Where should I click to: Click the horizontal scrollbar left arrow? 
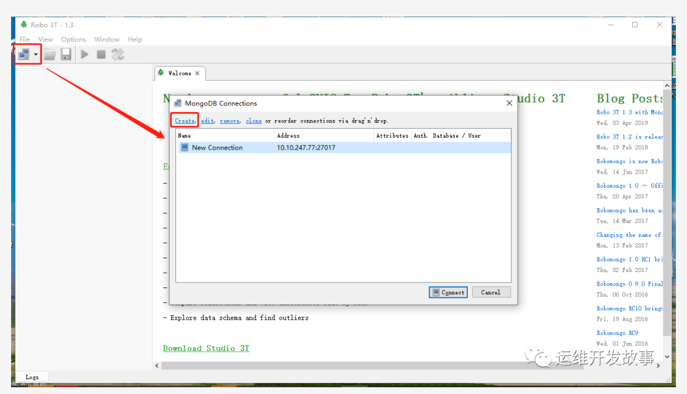[x=157, y=366]
